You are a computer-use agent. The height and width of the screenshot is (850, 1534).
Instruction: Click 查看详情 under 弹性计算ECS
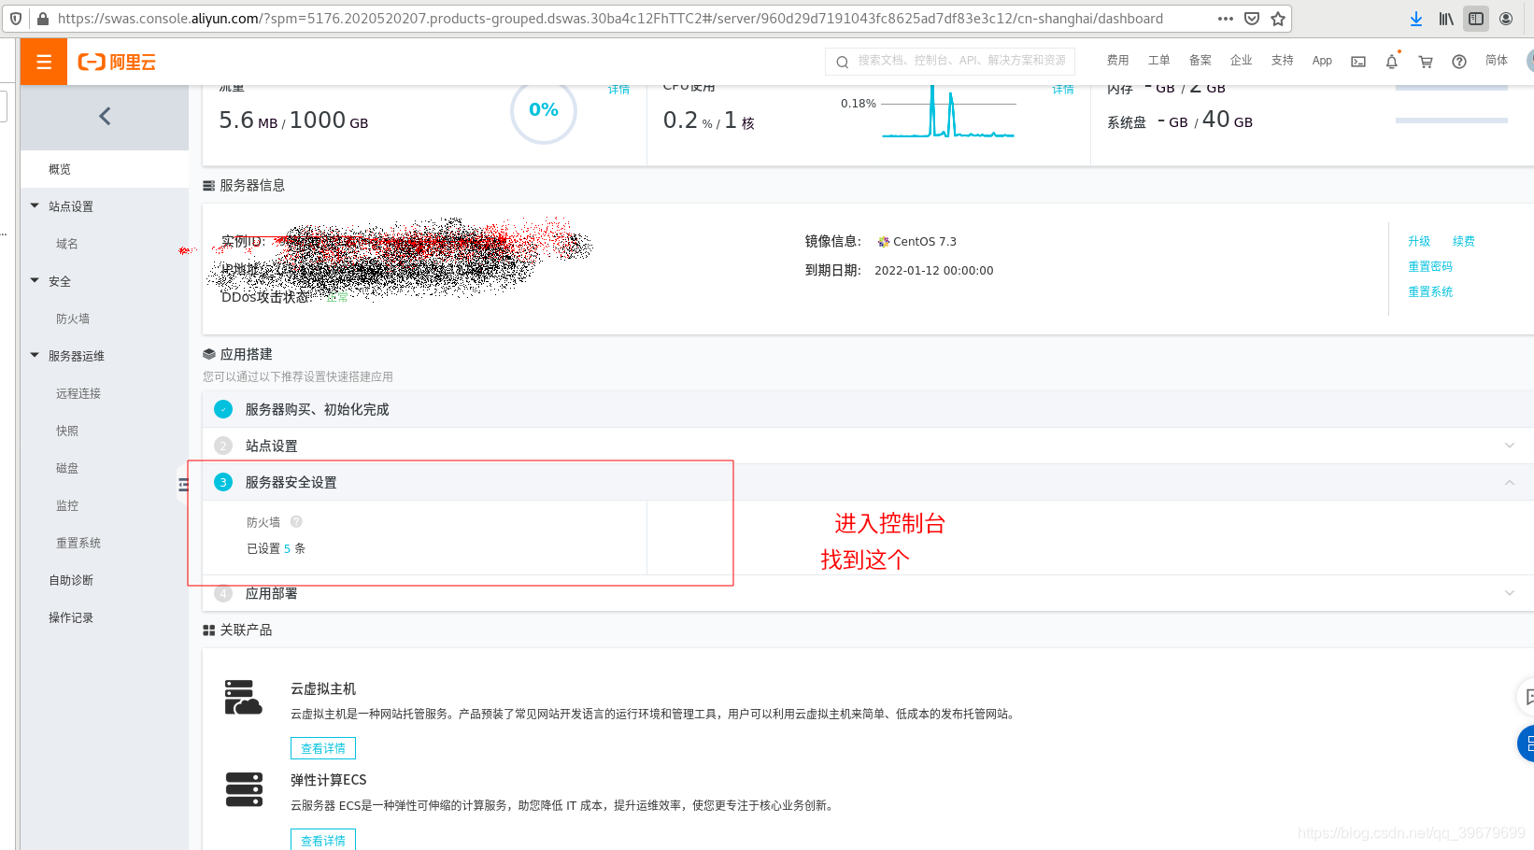tap(323, 840)
